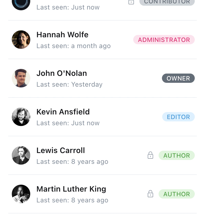Click the lock icon beside Martin Luther King
Image resolution: width=205 pixels, height=215 pixels.
150,194
